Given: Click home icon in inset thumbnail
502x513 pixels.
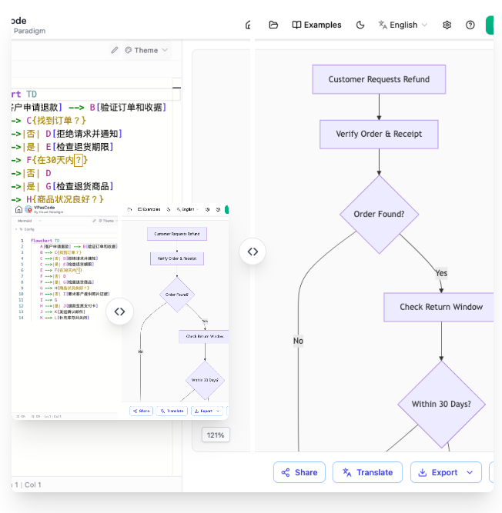Looking at the screenshot, I should (x=19, y=209).
